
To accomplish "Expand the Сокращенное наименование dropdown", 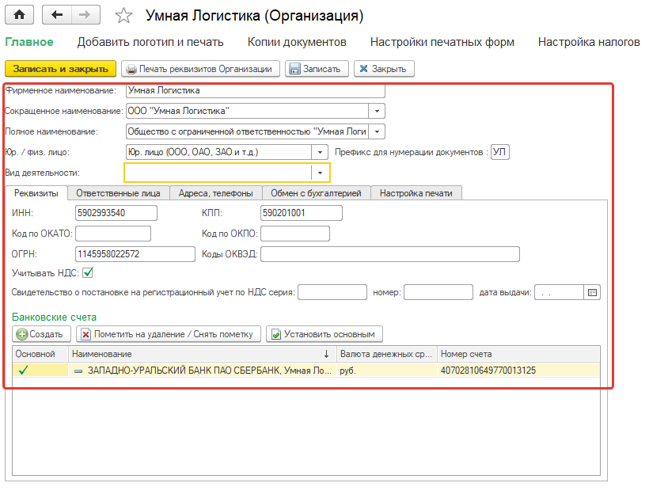I will (x=377, y=111).
